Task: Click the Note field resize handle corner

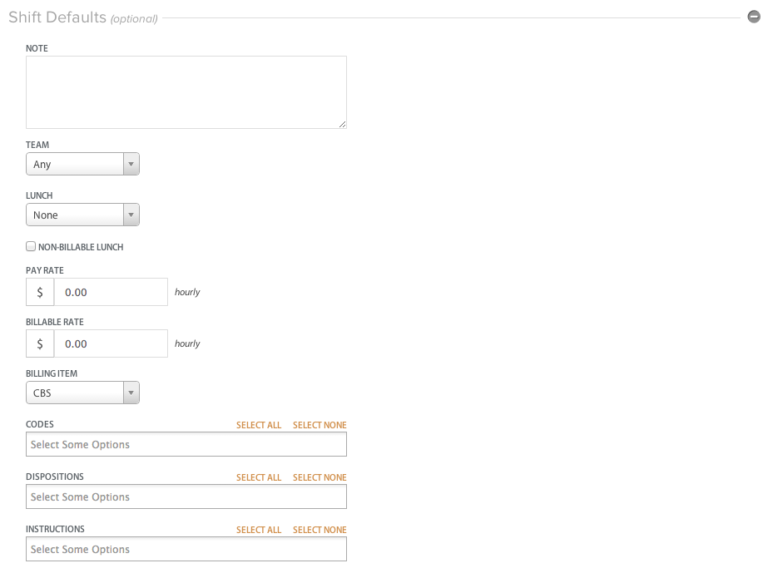Action: [342, 125]
